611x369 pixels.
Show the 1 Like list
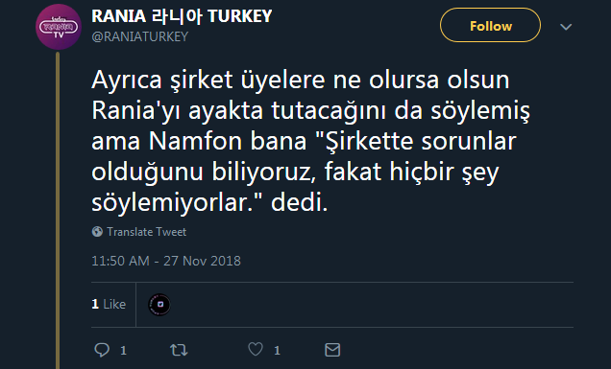[x=109, y=304]
